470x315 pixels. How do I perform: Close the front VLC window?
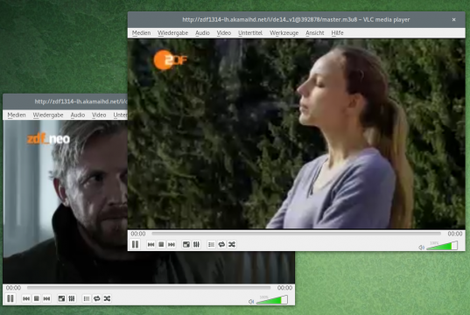point(454,19)
